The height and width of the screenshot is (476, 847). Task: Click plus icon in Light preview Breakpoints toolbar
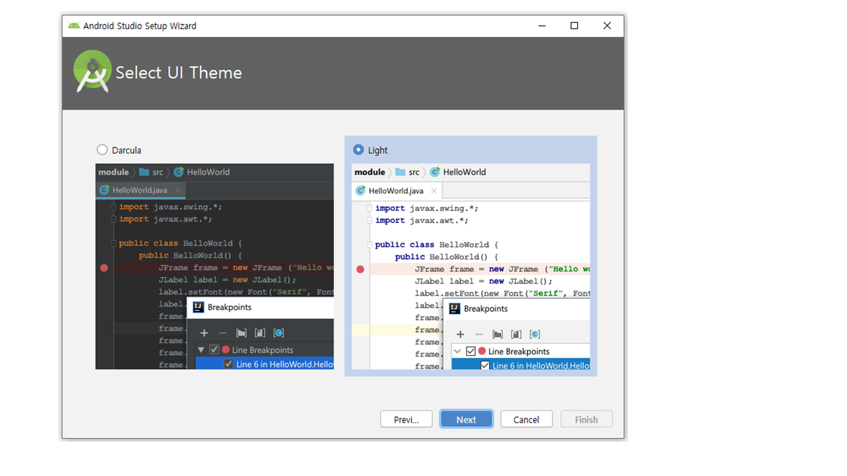[461, 335]
